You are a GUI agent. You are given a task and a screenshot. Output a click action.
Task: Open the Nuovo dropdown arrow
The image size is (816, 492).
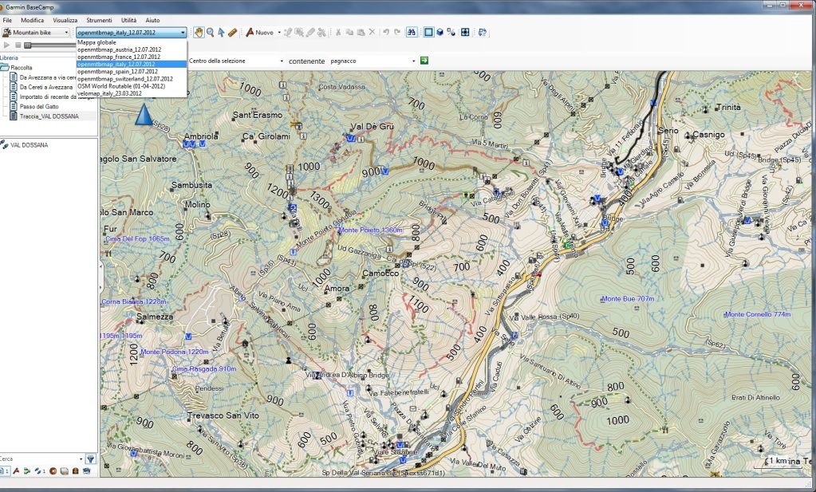click(x=279, y=32)
